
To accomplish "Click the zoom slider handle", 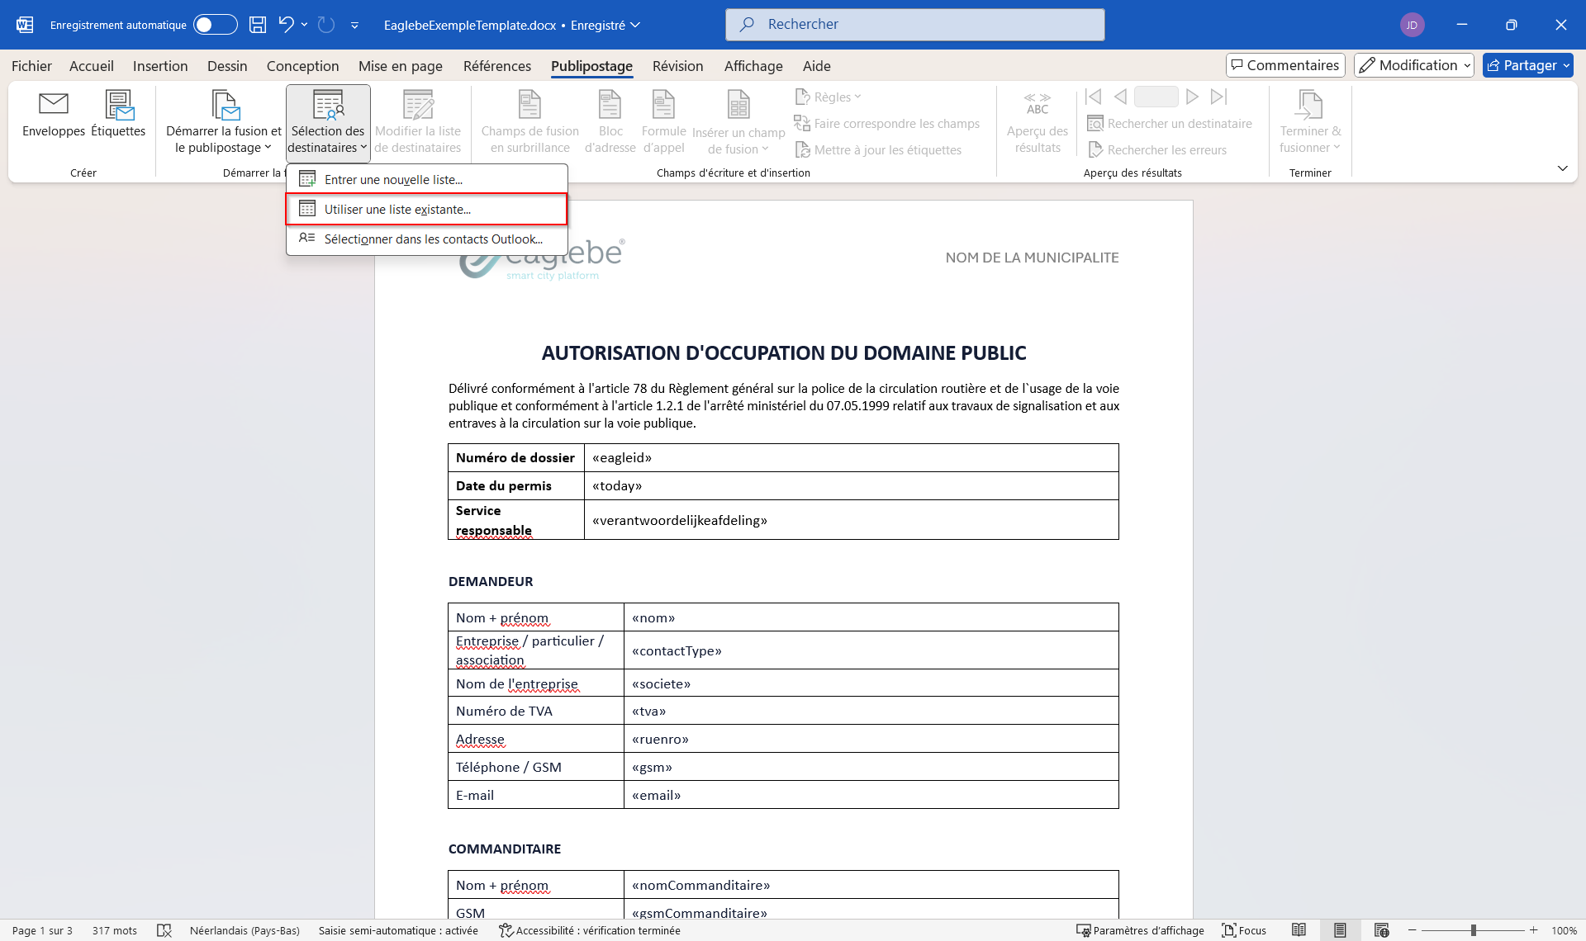I will [x=1473, y=930].
